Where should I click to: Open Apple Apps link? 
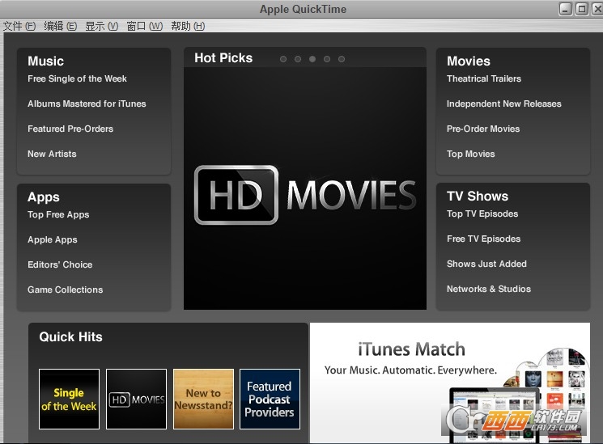point(53,239)
